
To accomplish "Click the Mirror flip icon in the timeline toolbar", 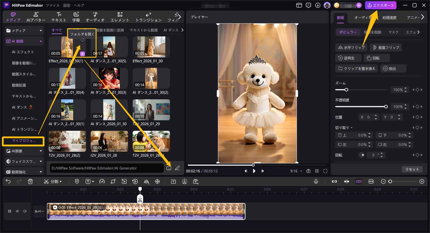I will click(x=146, y=181).
